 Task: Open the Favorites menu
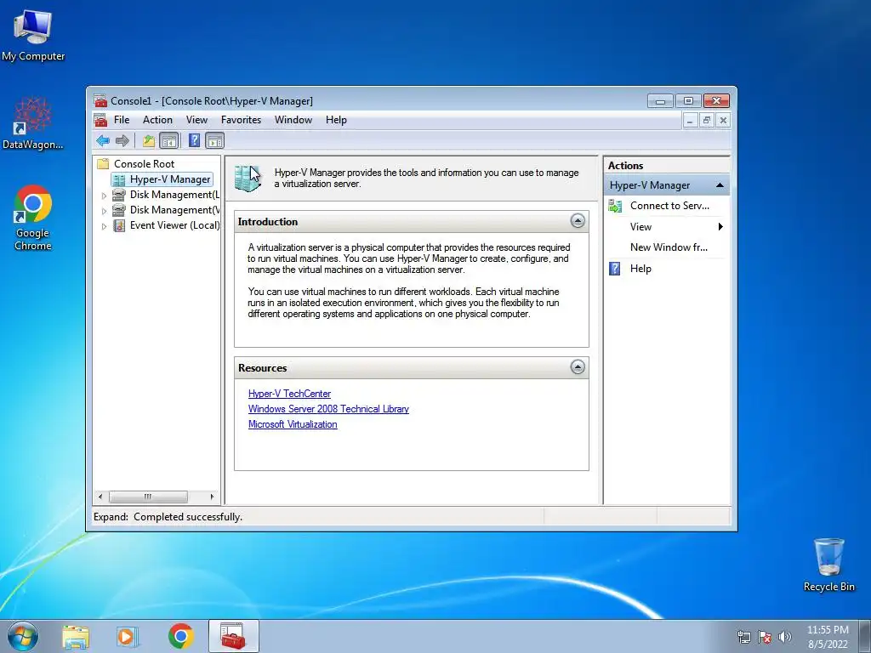[241, 120]
